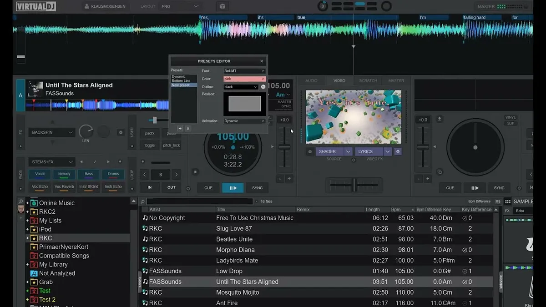
Task: Click the grid view icon next to SAMPLE
Action: (508, 201)
